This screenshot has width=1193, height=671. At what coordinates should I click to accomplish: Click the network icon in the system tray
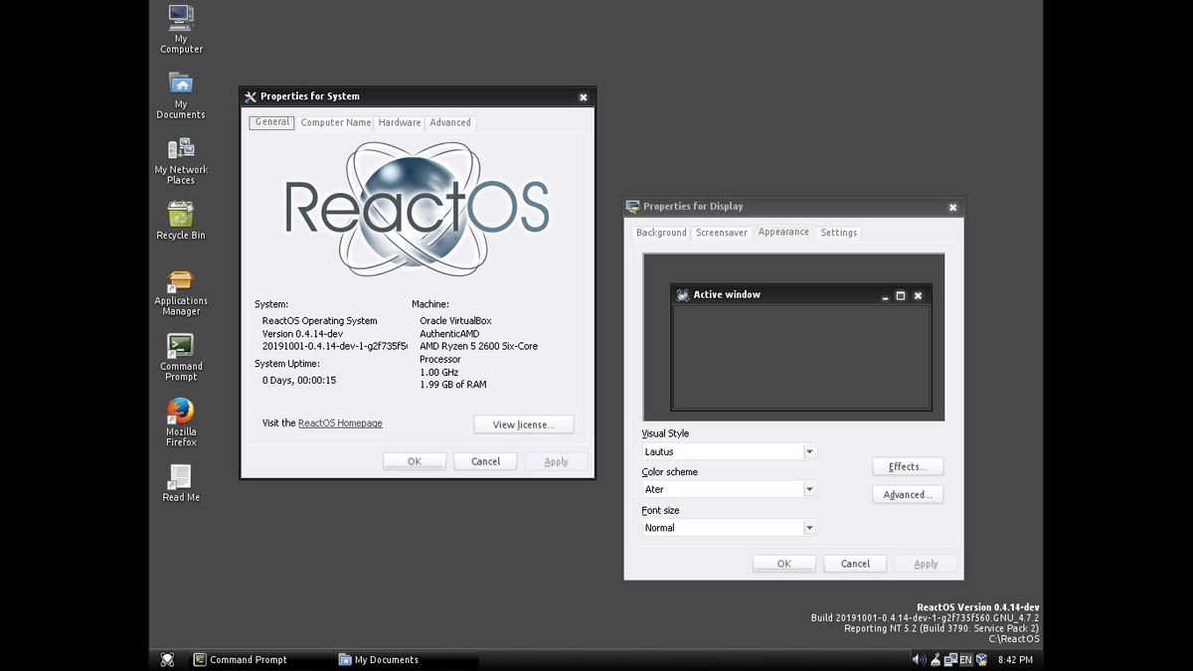point(949,659)
